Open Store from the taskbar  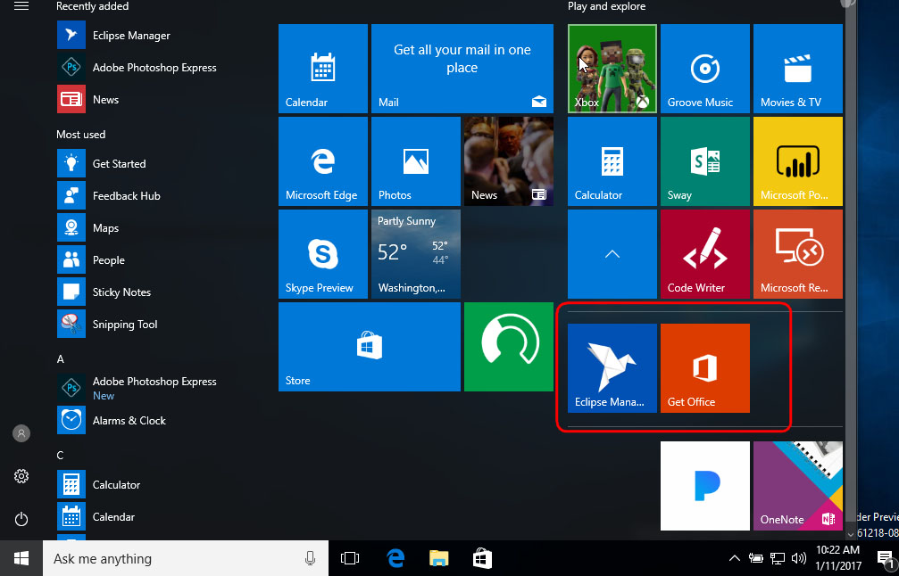[481, 558]
